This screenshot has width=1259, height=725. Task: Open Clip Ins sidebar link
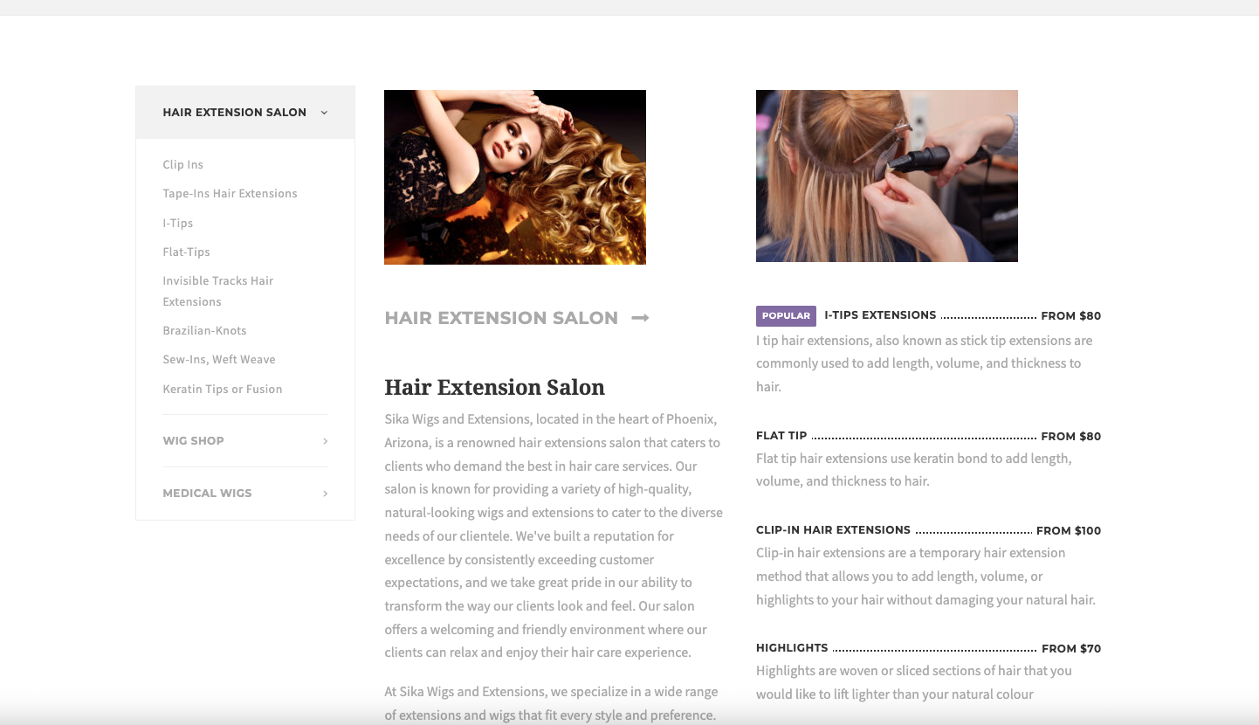[182, 164]
